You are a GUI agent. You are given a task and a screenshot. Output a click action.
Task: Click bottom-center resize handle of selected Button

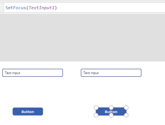[111, 115]
